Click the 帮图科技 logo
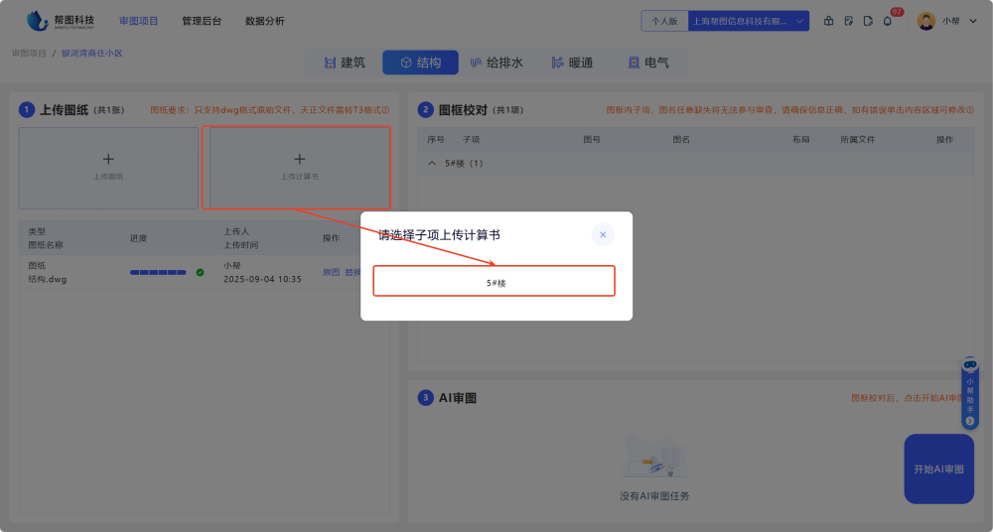The width and height of the screenshot is (993, 532). pyautogui.click(x=62, y=20)
